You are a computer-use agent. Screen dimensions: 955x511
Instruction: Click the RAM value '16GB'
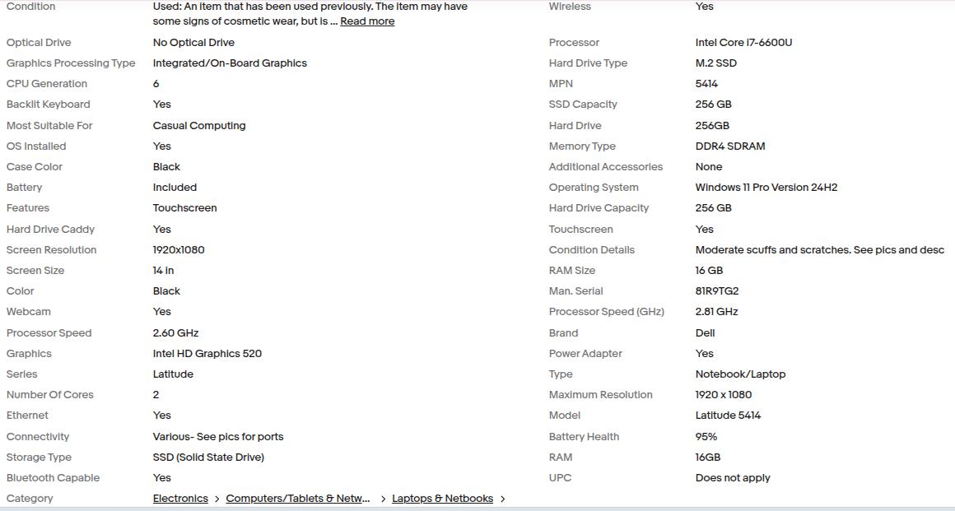[708, 458]
